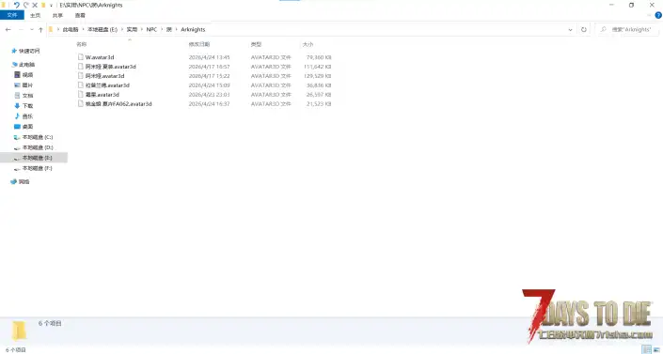The image size is (663, 354).
Task: Switch to the 查看 ribbon tab
Action: coord(80,15)
